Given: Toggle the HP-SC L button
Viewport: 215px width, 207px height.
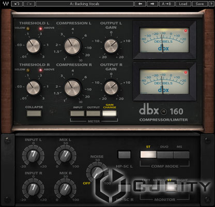Looking at the screenshot, I should pos(124,154).
